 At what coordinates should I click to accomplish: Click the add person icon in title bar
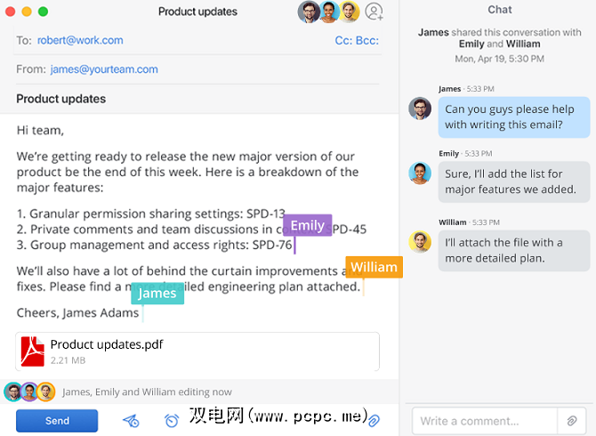(x=374, y=12)
